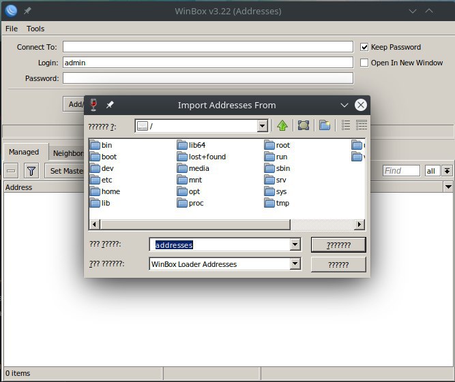455x382 pixels.
Task: Toggle the Keep Password checkbox
Action: [364, 47]
